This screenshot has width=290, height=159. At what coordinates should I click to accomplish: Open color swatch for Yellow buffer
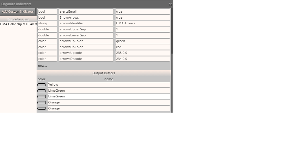click(41, 85)
